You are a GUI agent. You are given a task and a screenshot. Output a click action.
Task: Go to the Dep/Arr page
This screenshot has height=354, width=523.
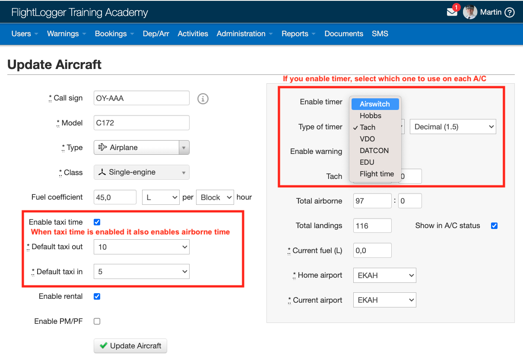click(156, 34)
